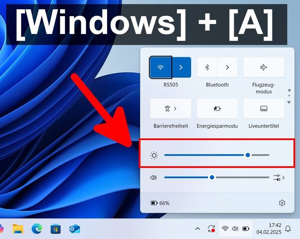Click the Energiesparmodu label text
The image size is (300, 239).
click(217, 126)
